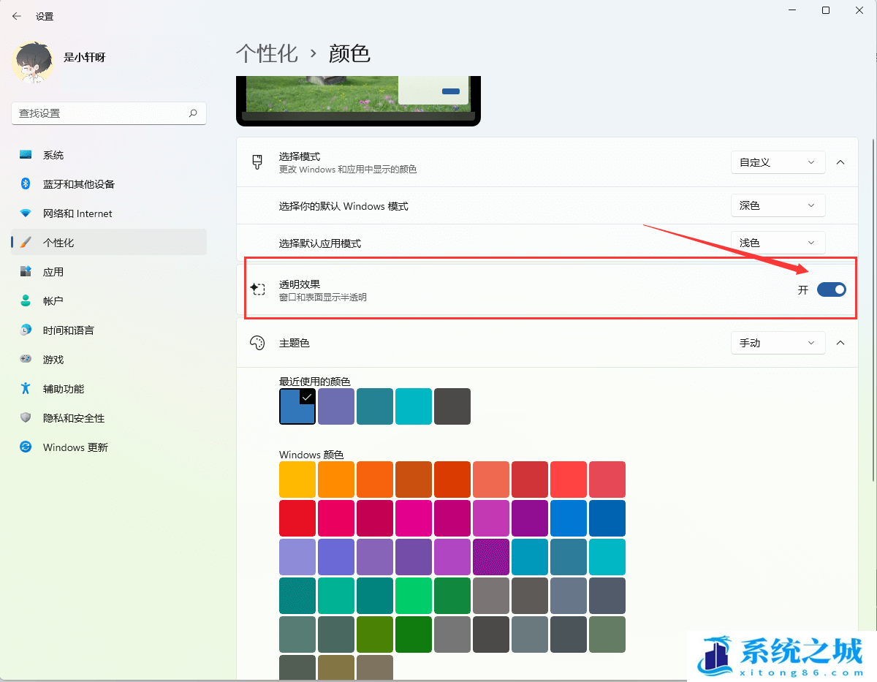
Task: Select the checked blue recent color
Action: [x=297, y=406]
